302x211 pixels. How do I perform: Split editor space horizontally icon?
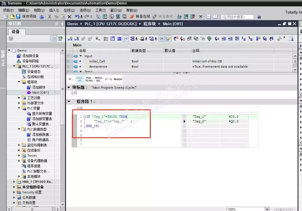pyautogui.click(x=209, y=17)
